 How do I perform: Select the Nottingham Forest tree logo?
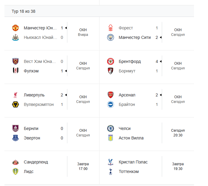pos(111,28)
